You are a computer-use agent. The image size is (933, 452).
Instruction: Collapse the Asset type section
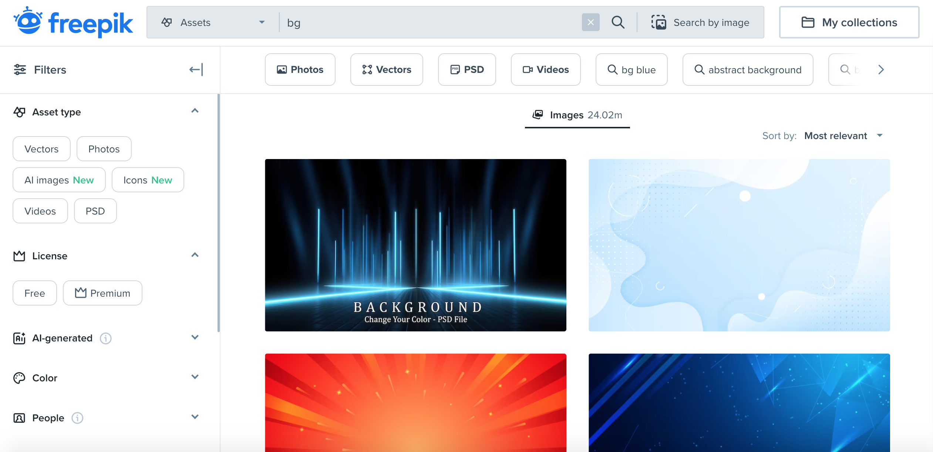(x=195, y=111)
